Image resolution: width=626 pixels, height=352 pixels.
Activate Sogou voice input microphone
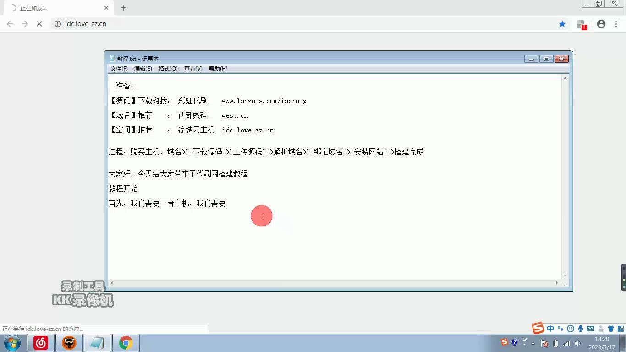(x=581, y=329)
